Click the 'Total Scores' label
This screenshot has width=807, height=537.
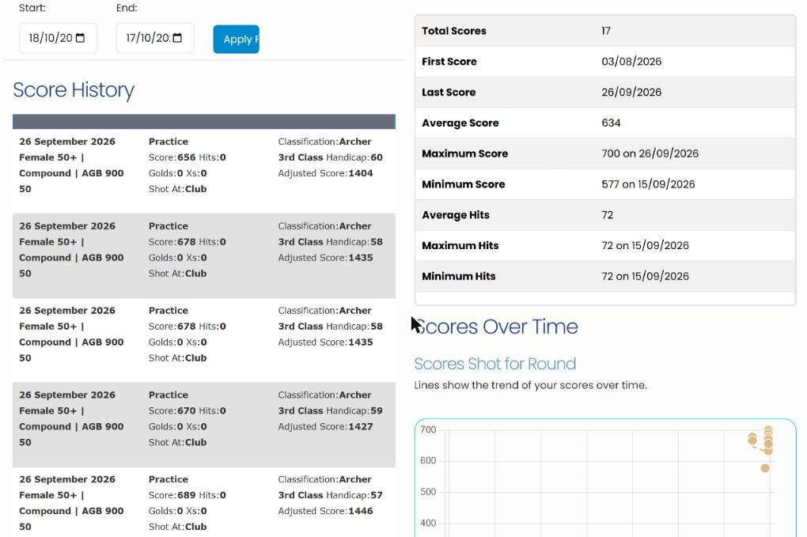(454, 31)
